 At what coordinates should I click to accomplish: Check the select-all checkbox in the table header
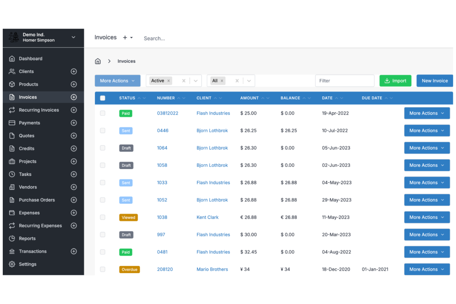103,98
